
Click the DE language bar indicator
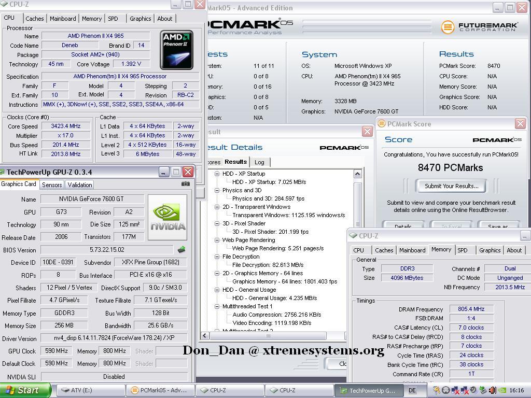point(412,390)
